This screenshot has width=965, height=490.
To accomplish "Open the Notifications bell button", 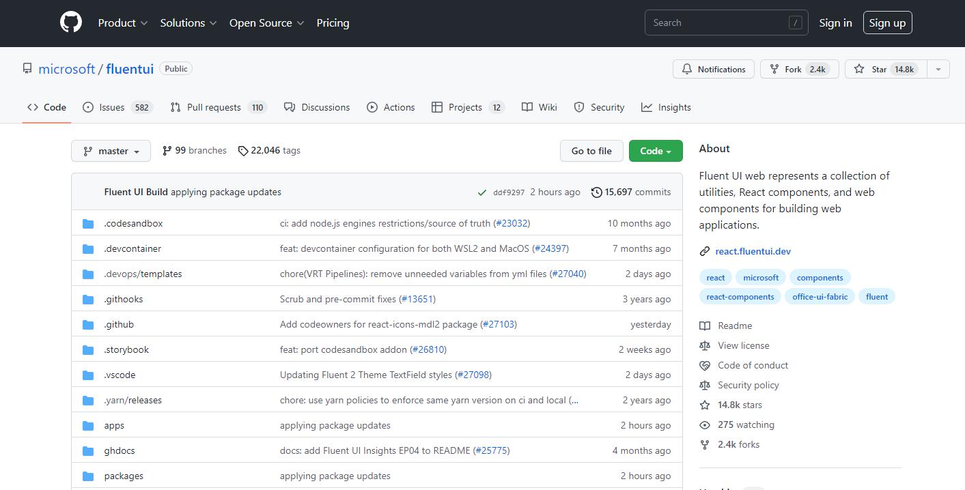I will [714, 69].
